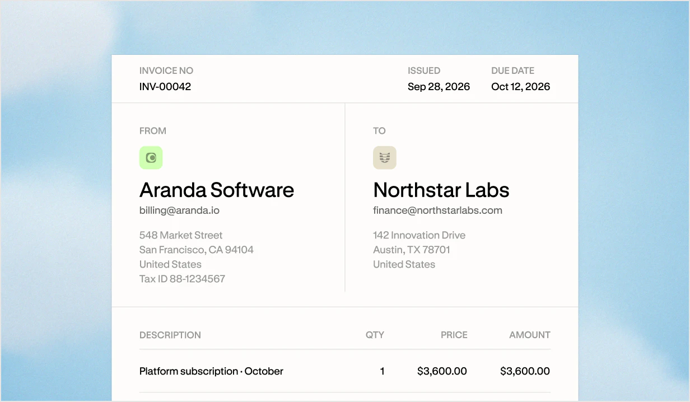Open the billing@aranda.io email address
This screenshot has width=690, height=402.
coord(179,211)
